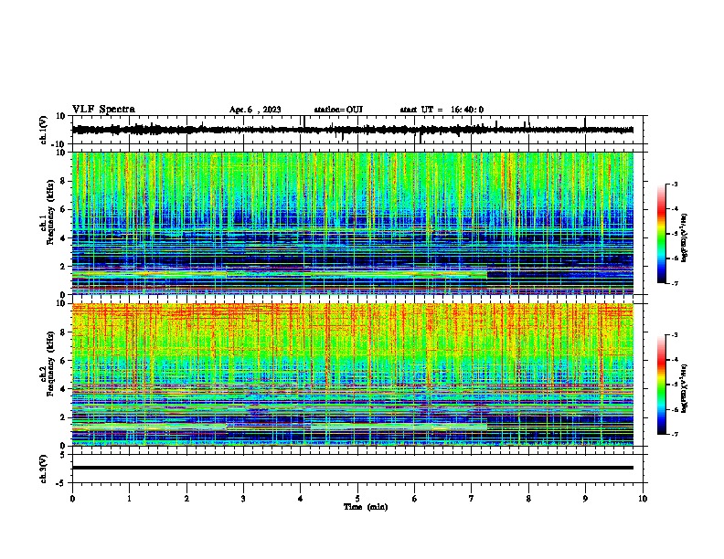The image size is (724, 559).
Task: Click the ch.2 frequency tick label "4"
Action: [x=63, y=389]
